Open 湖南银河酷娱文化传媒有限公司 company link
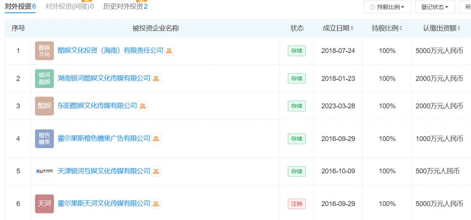Viewport: 471px width, 220px height. coord(104,78)
